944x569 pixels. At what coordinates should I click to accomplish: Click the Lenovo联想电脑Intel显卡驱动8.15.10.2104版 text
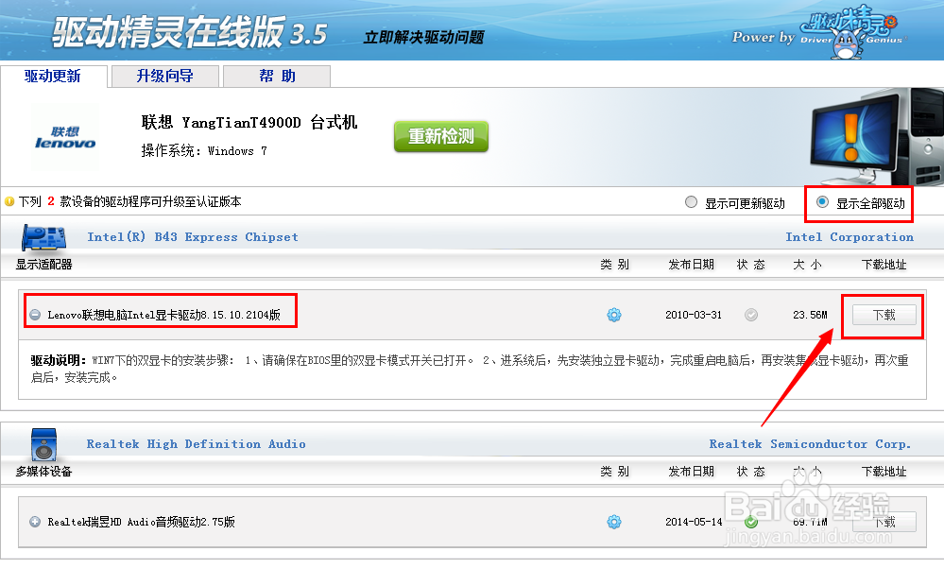(163, 315)
